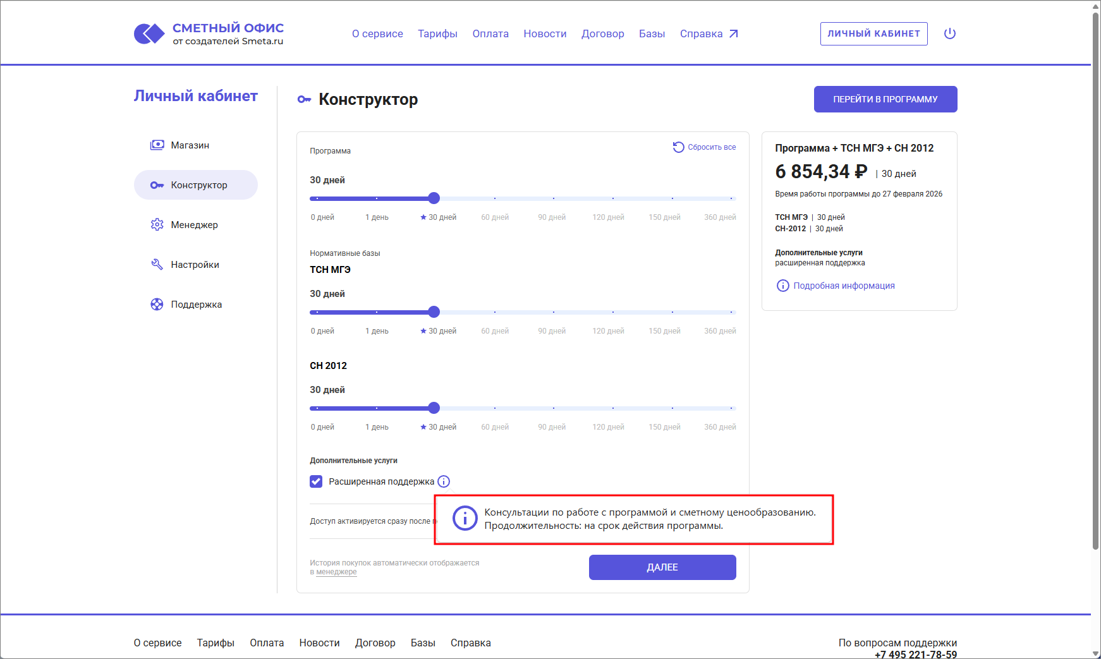Follow the менеджере link under purchase history
Image resolution: width=1101 pixels, height=659 pixels.
pyautogui.click(x=336, y=572)
